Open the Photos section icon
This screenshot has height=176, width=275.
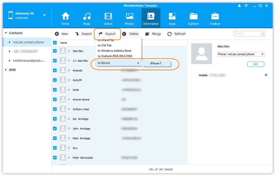pyautogui.click(x=129, y=16)
